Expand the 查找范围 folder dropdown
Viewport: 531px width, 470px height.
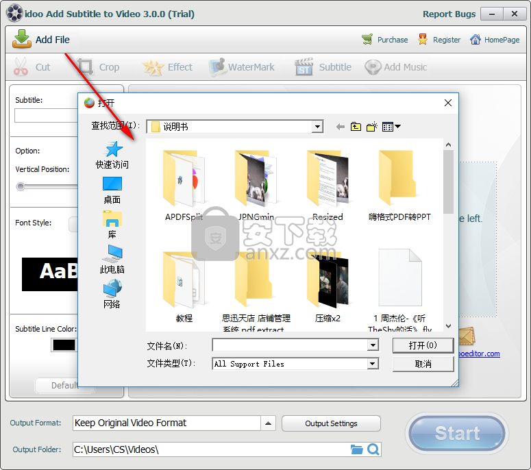point(317,127)
